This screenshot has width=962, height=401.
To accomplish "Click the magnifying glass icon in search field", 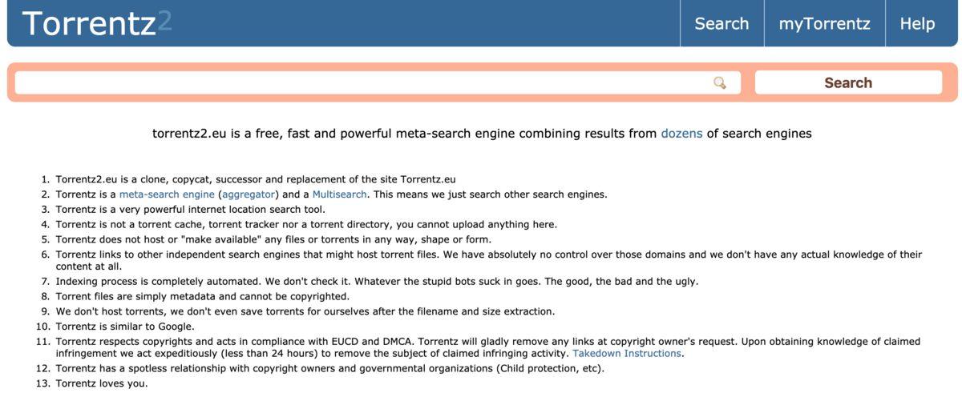I will 720,82.
